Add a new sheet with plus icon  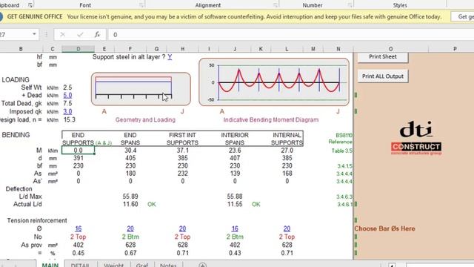[202, 266]
